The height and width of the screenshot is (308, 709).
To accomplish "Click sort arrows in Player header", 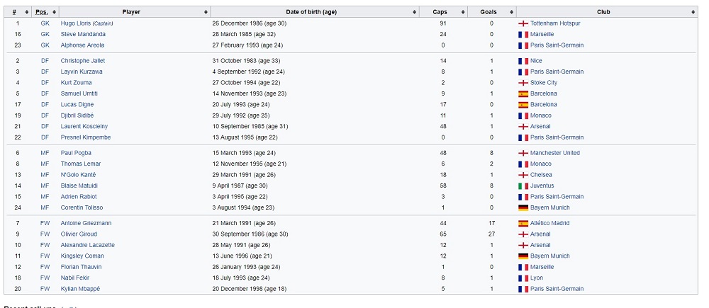I will tap(206, 12).
